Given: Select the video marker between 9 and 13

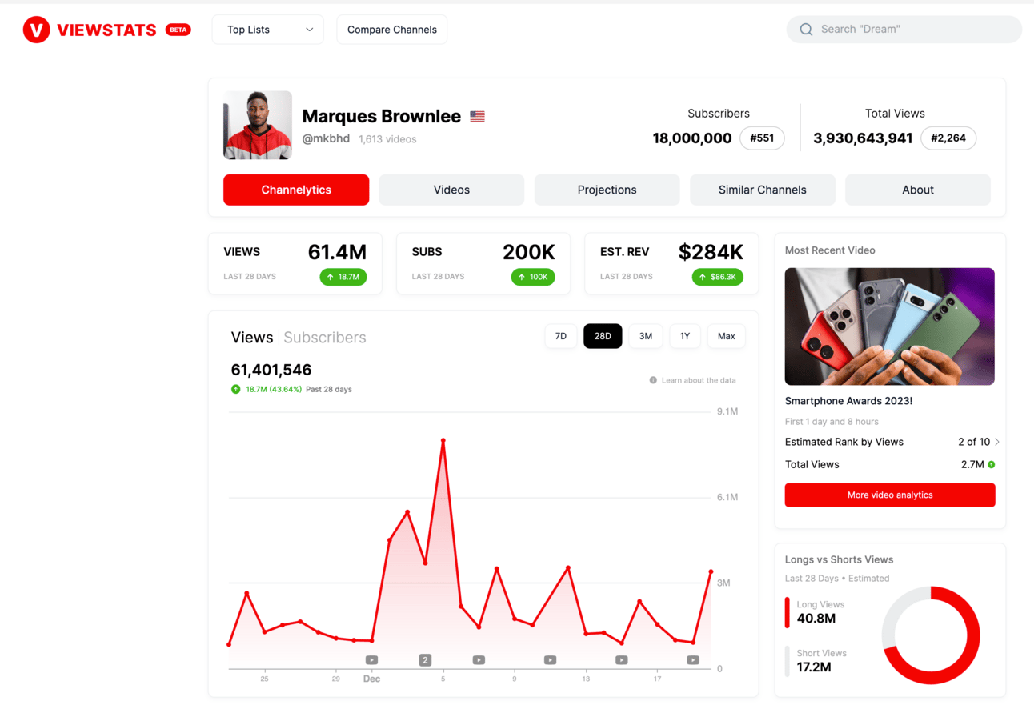Looking at the screenshot, I should coord(550,660).
